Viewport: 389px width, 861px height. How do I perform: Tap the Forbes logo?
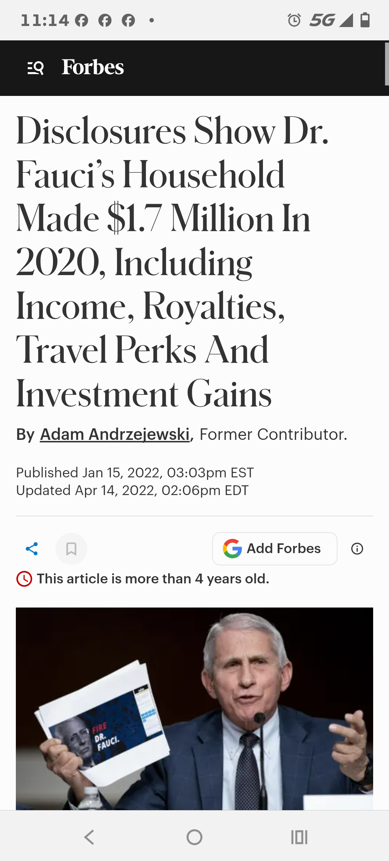pos(93,67)
